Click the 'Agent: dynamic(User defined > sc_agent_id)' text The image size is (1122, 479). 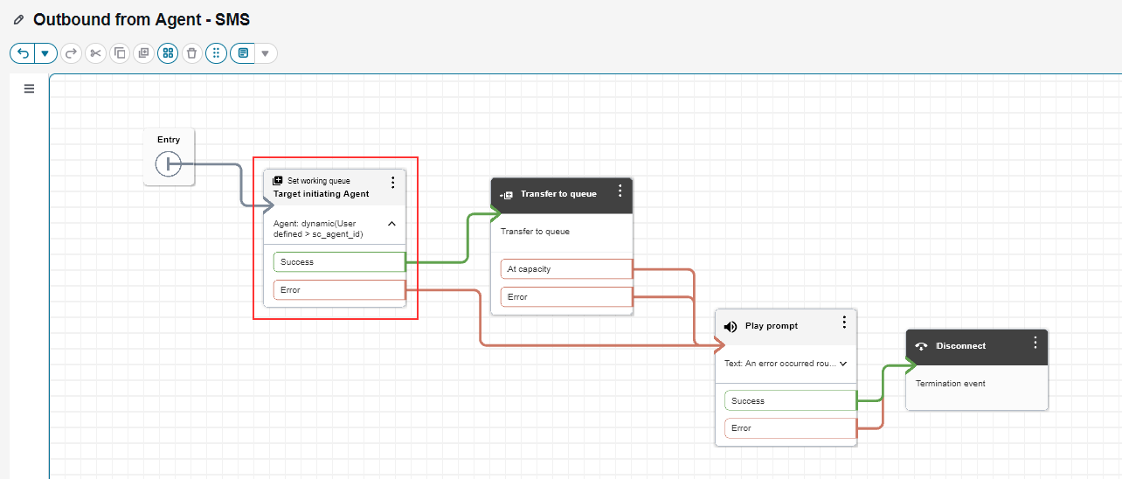pos(318,229)
